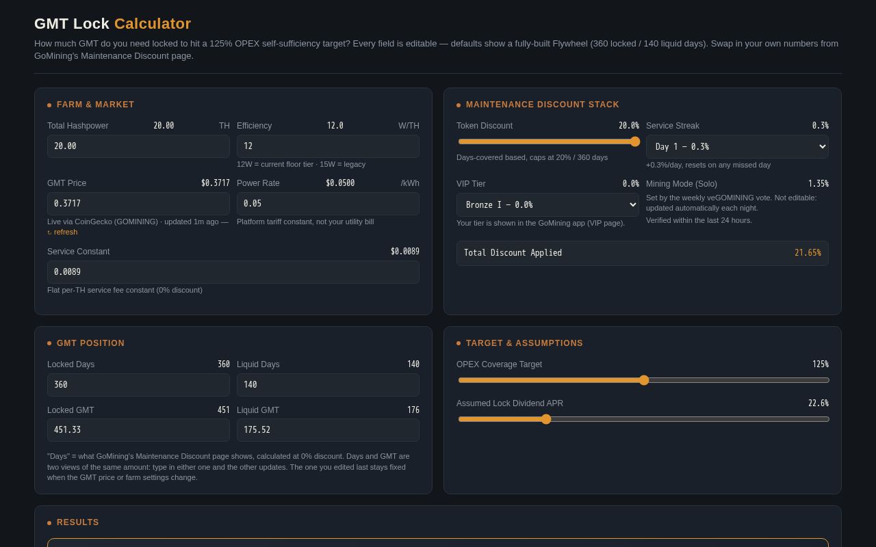The image size is (876, 547).
Task: Click the Service Constant input field
Action: pos(233,272)
